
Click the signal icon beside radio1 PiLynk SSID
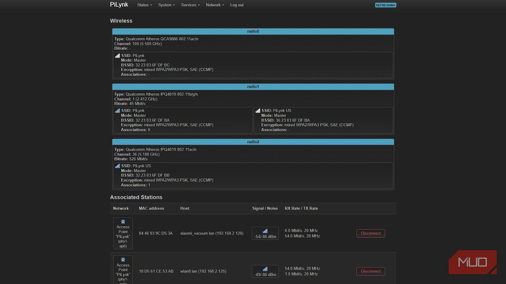point(118,111)
